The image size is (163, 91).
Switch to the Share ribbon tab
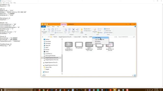[53, 27]
